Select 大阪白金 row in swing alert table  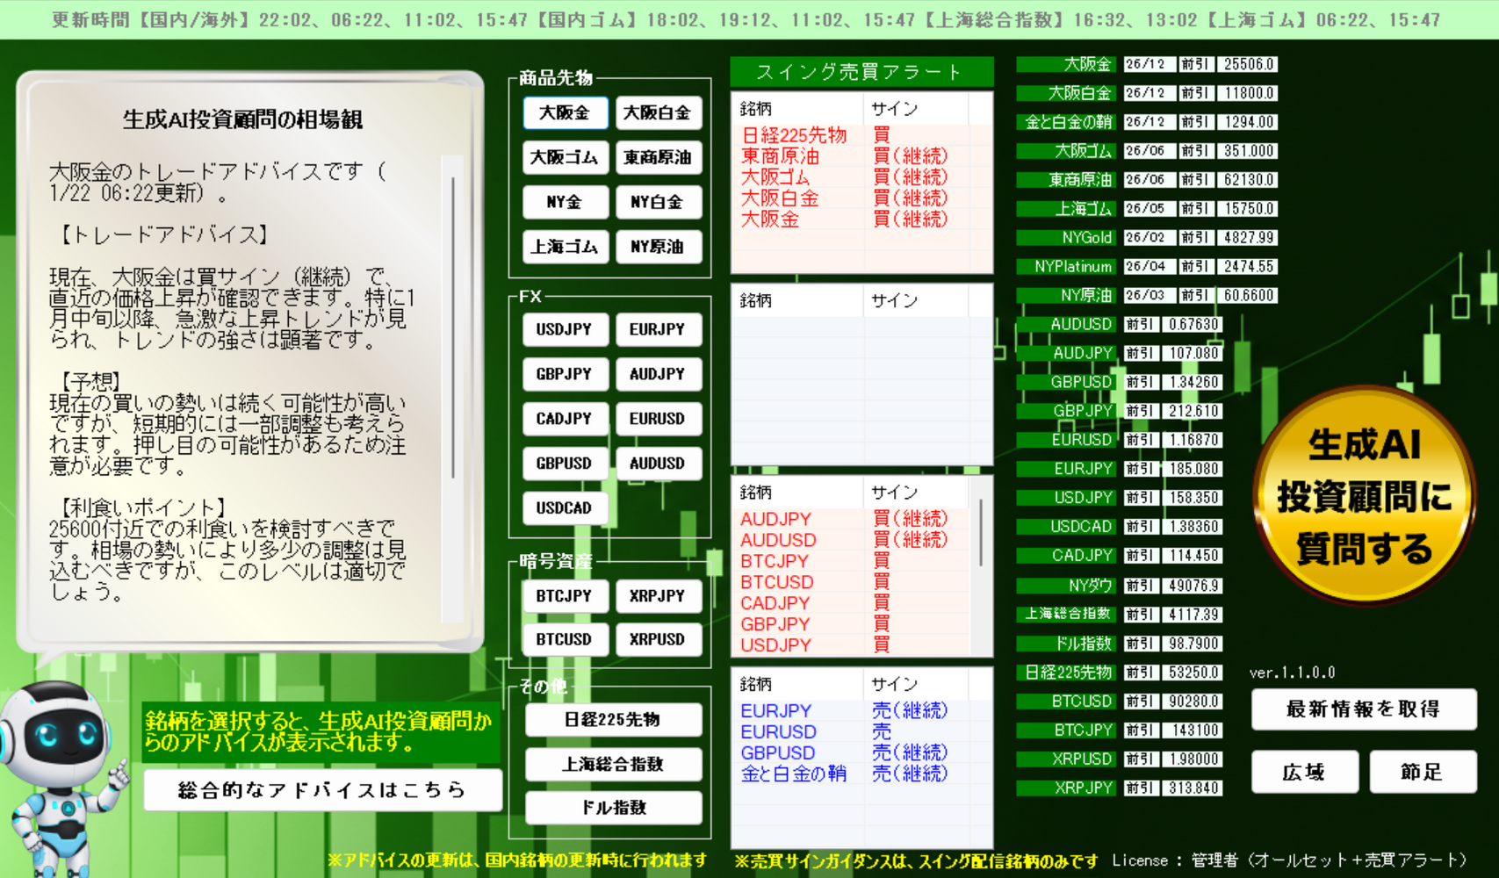tap(850, 198)
